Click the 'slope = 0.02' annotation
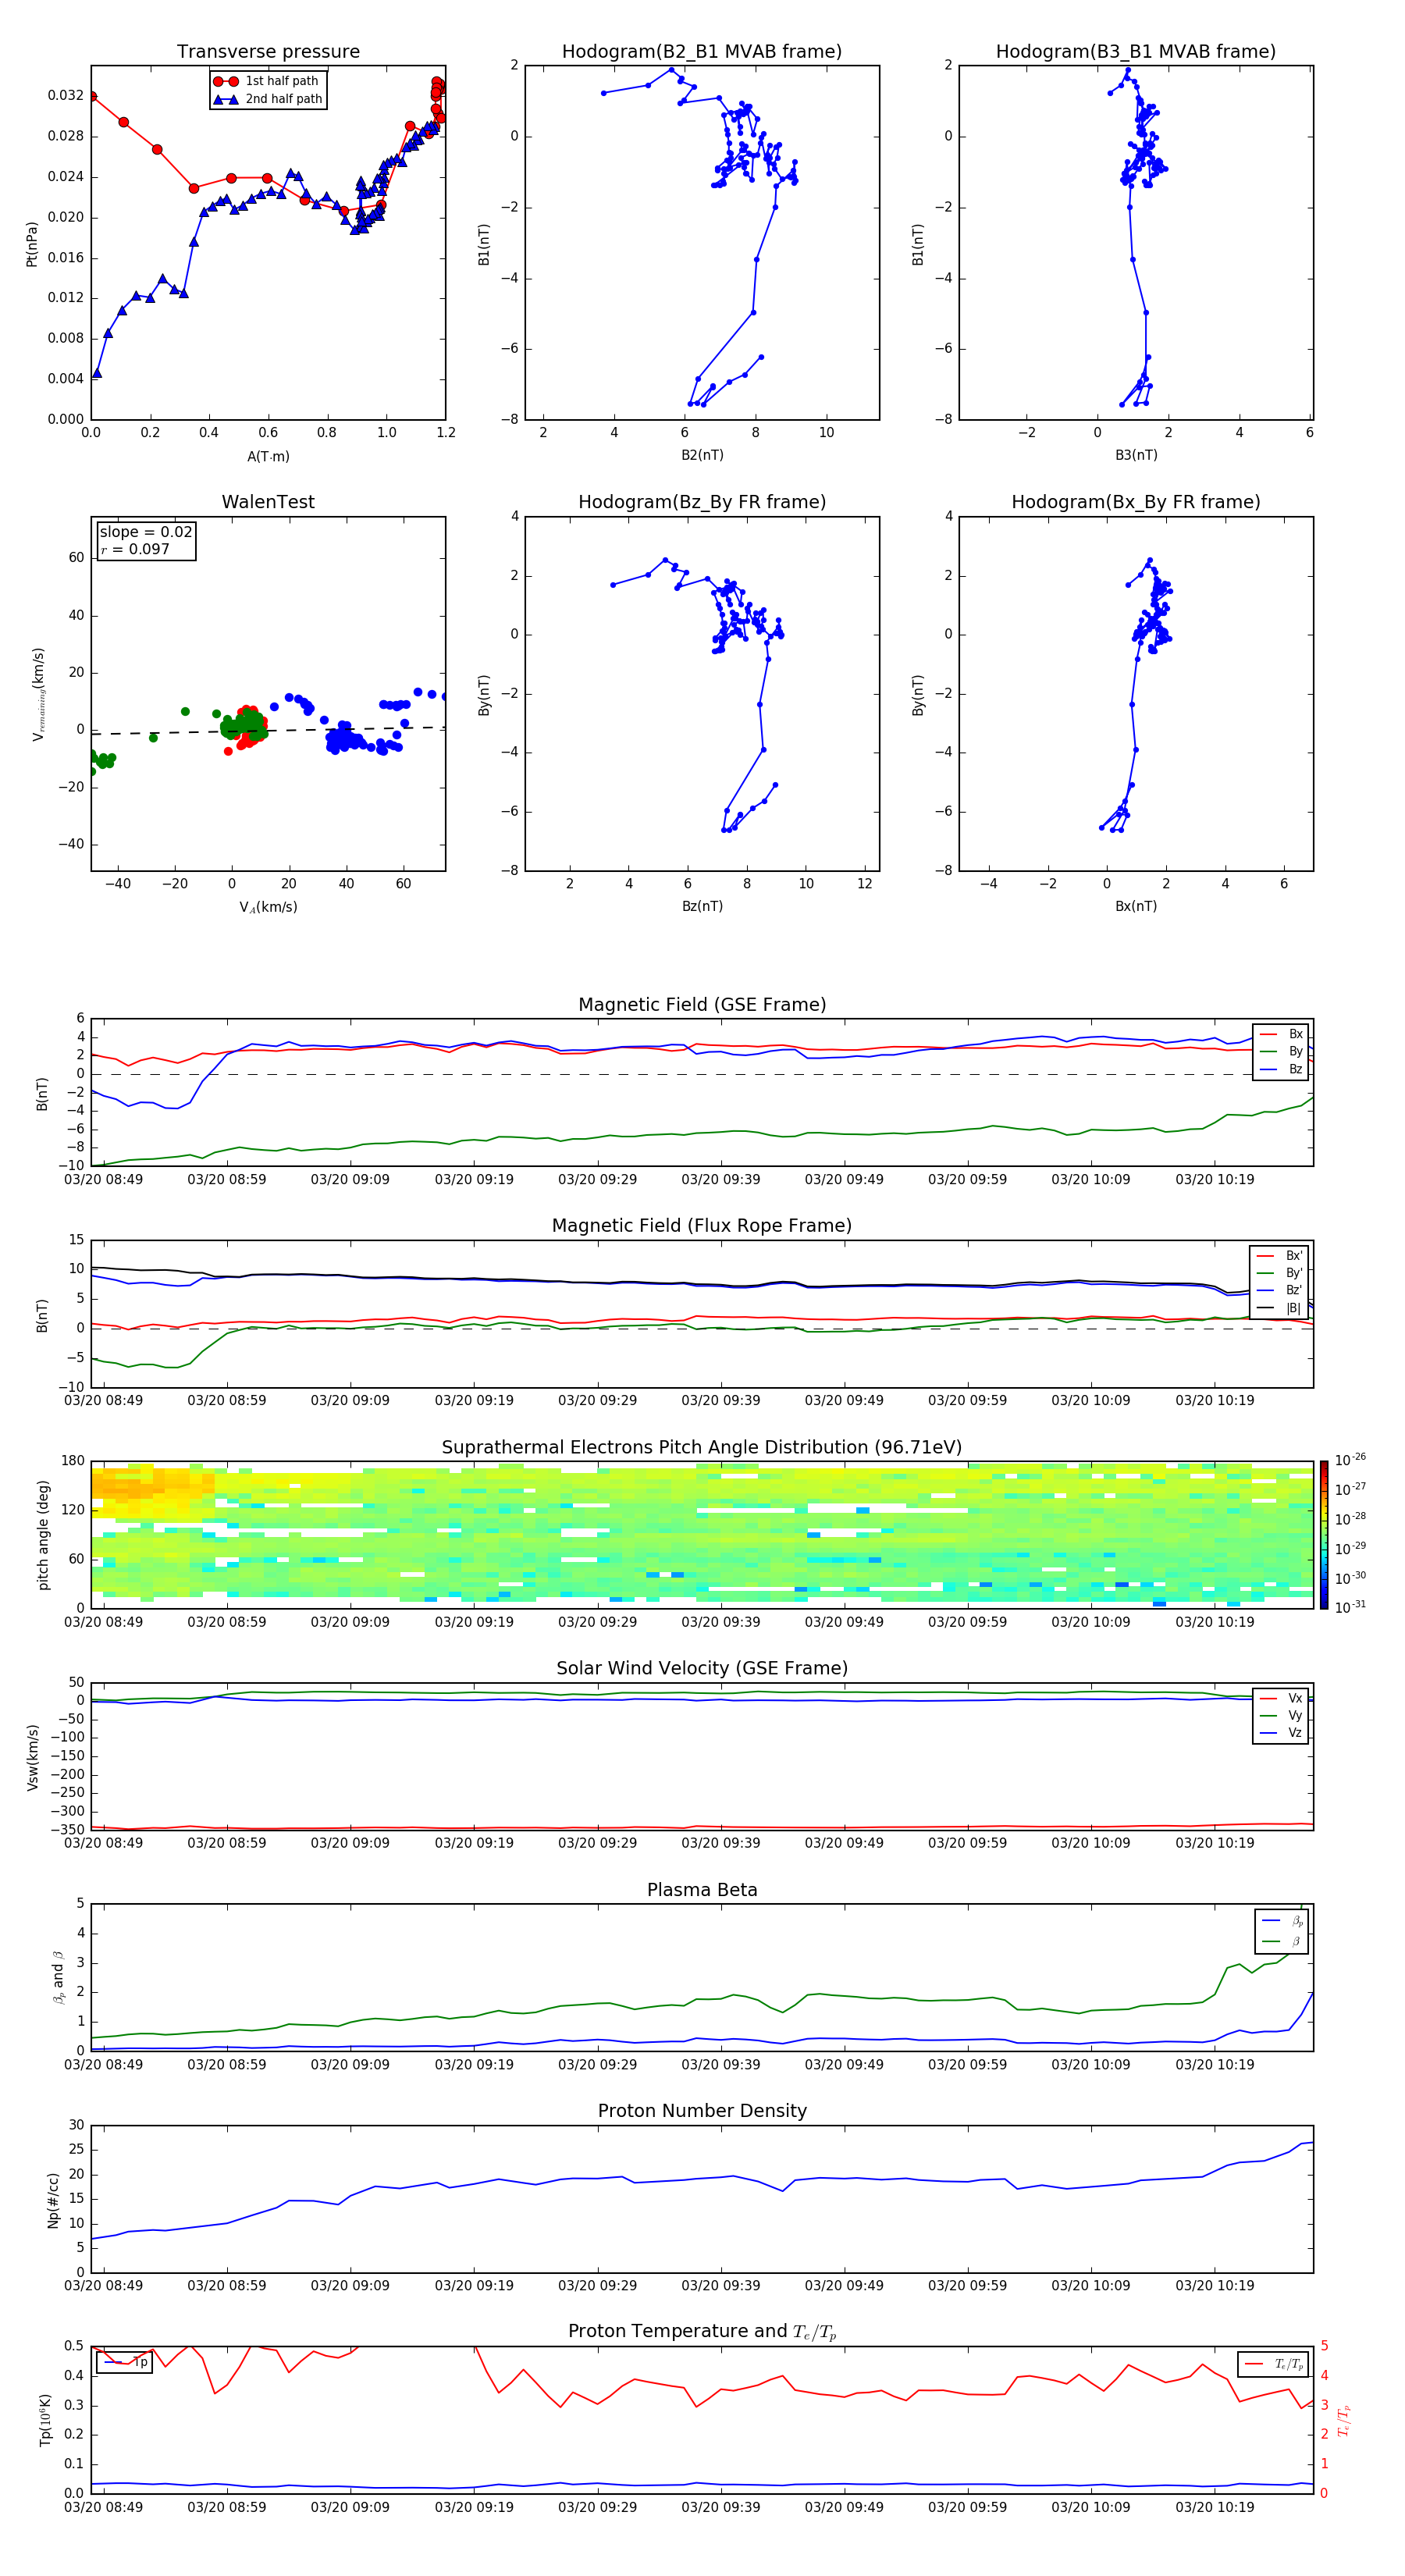 146,532
